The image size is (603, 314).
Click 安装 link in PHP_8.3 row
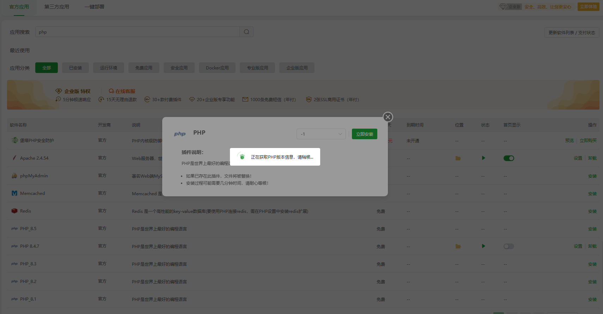tap(592, 264)
